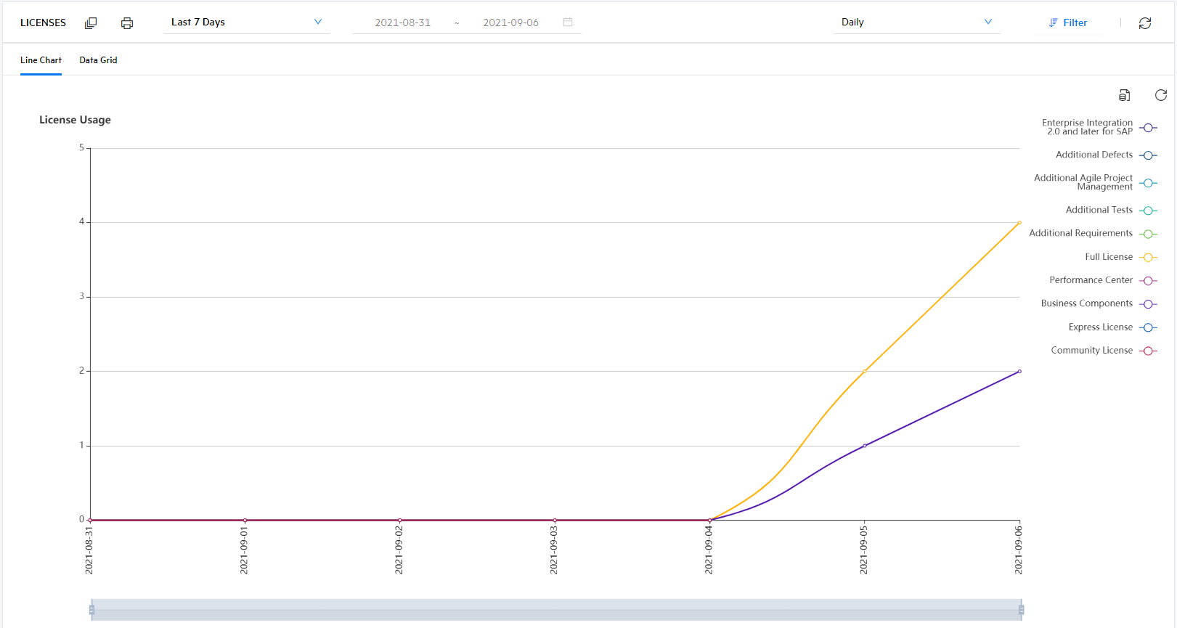Click the Filter funnel icon
The image size is (1177, 628).
pos(1054,23)
